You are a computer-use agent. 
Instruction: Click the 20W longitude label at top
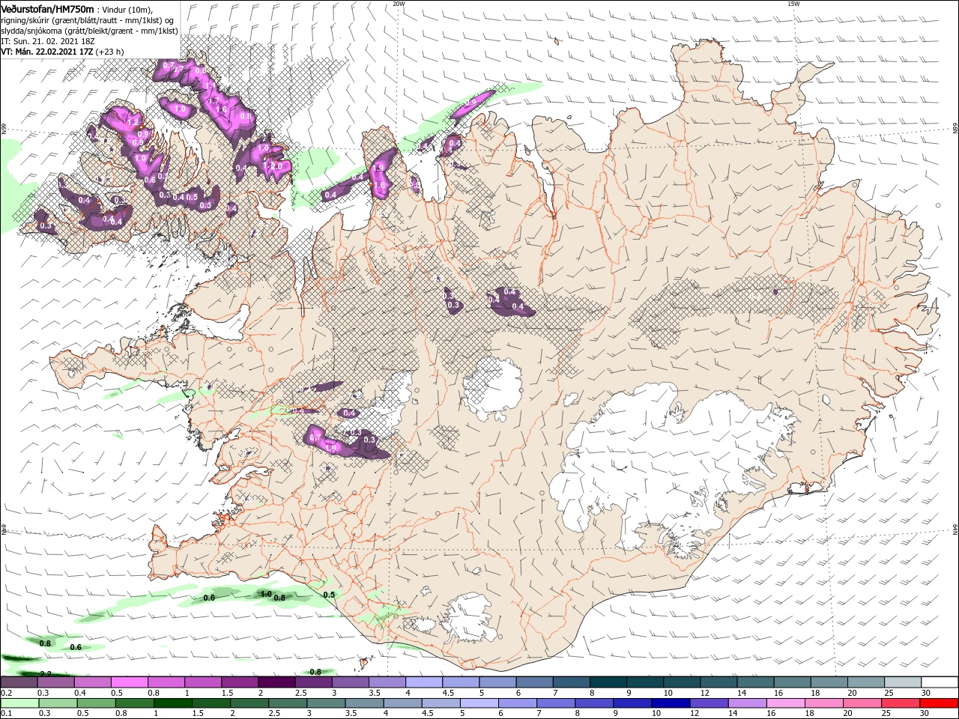399,4
